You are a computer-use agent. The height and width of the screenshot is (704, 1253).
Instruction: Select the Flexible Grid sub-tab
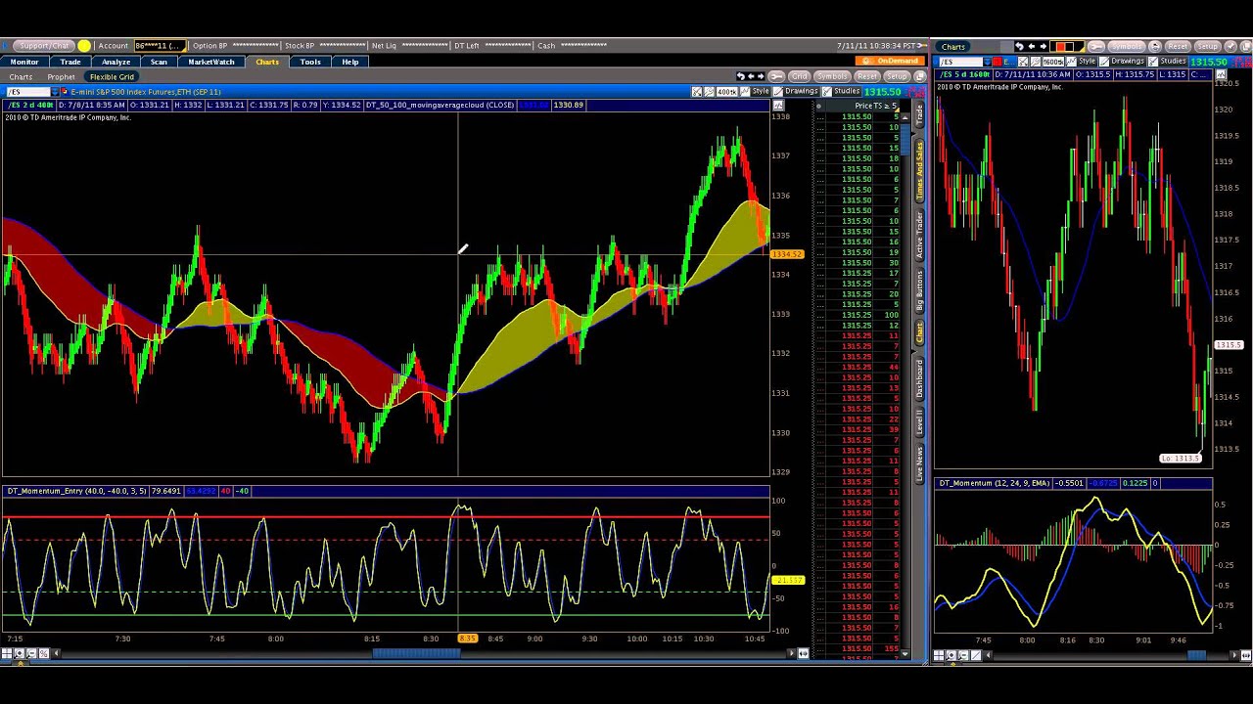(x=112, y=76)
